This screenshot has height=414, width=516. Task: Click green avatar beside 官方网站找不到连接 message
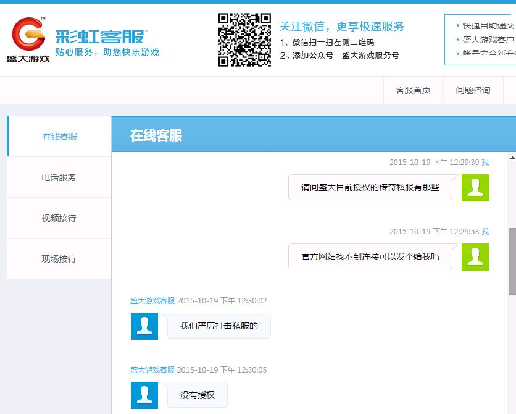pyautogui.click(x=475, y=257)
